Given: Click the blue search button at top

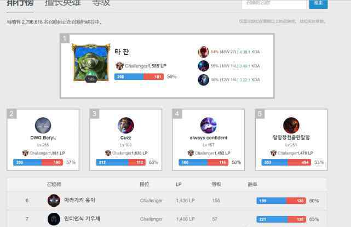Looking at the screenshot, I should click(x=318, y=4).
